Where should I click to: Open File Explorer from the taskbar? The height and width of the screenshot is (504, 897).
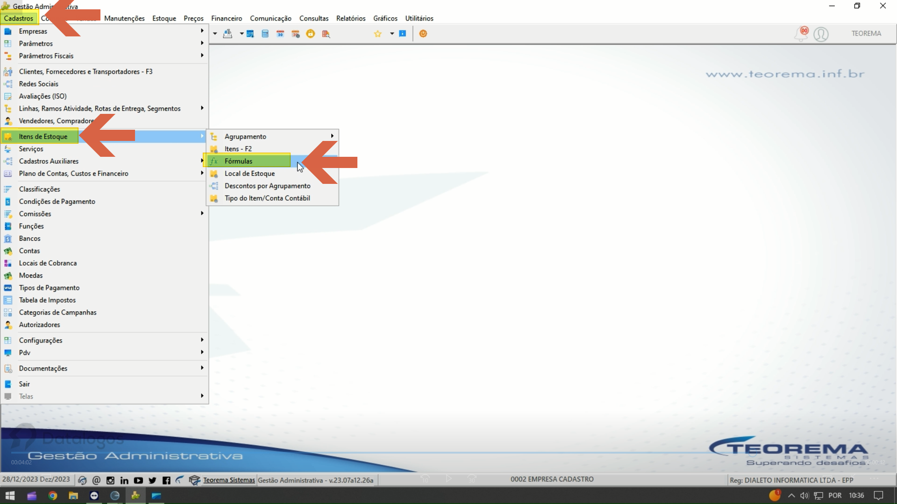pyautogui.click(x=73, y=496)
